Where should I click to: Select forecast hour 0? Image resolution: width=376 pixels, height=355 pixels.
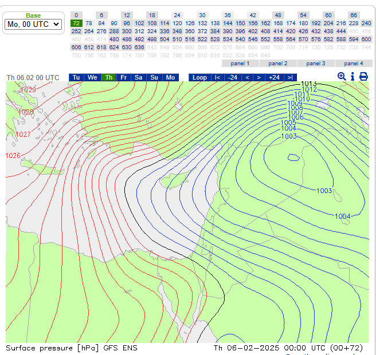click(x=76, y=15)
